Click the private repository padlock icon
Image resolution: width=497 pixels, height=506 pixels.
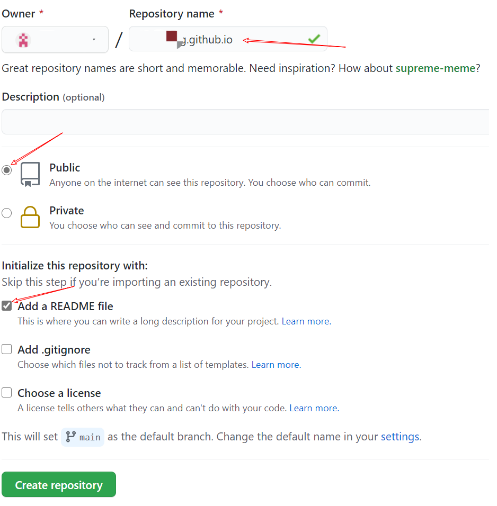coord(30,217)
